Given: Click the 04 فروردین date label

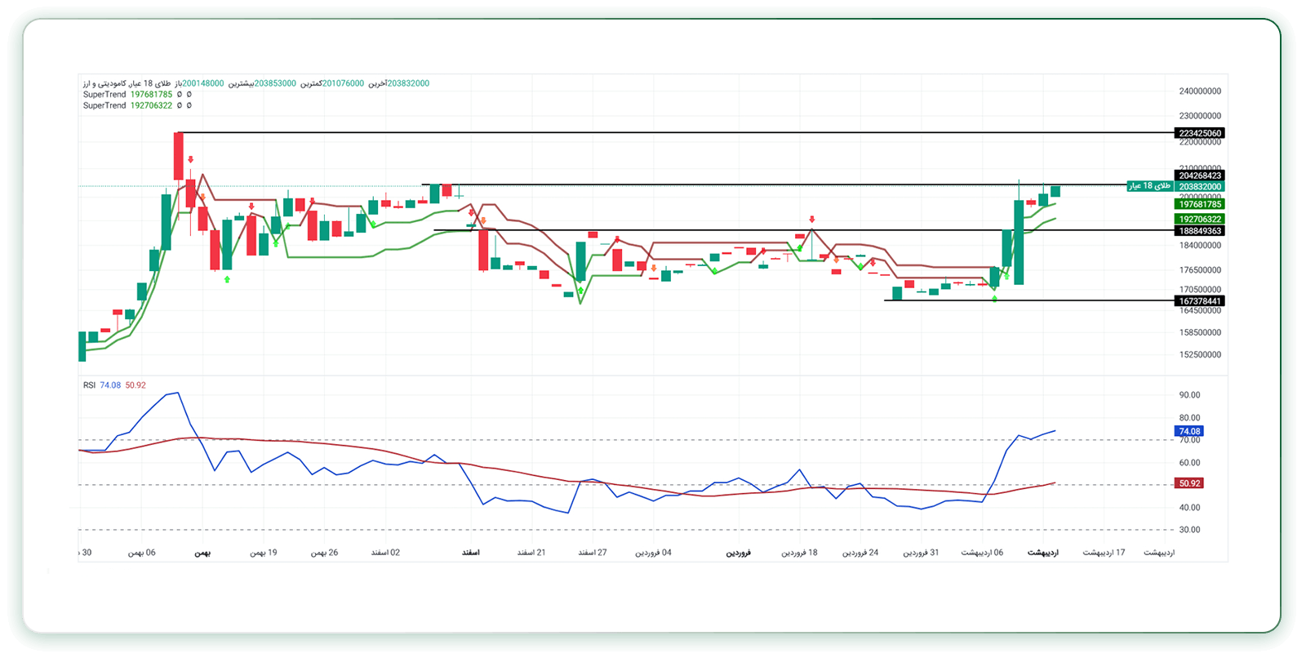Looking at the screenshot, I should [x=654, y=553].
